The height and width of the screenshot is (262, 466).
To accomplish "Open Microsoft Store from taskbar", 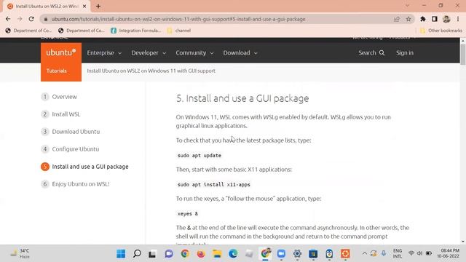I will pos(313,253).
